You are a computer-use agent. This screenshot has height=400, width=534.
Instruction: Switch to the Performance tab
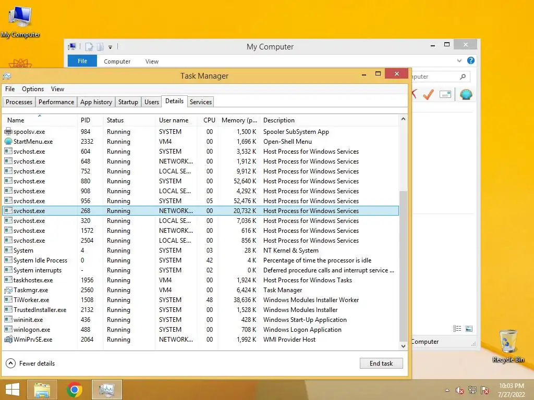pos(56,102)
